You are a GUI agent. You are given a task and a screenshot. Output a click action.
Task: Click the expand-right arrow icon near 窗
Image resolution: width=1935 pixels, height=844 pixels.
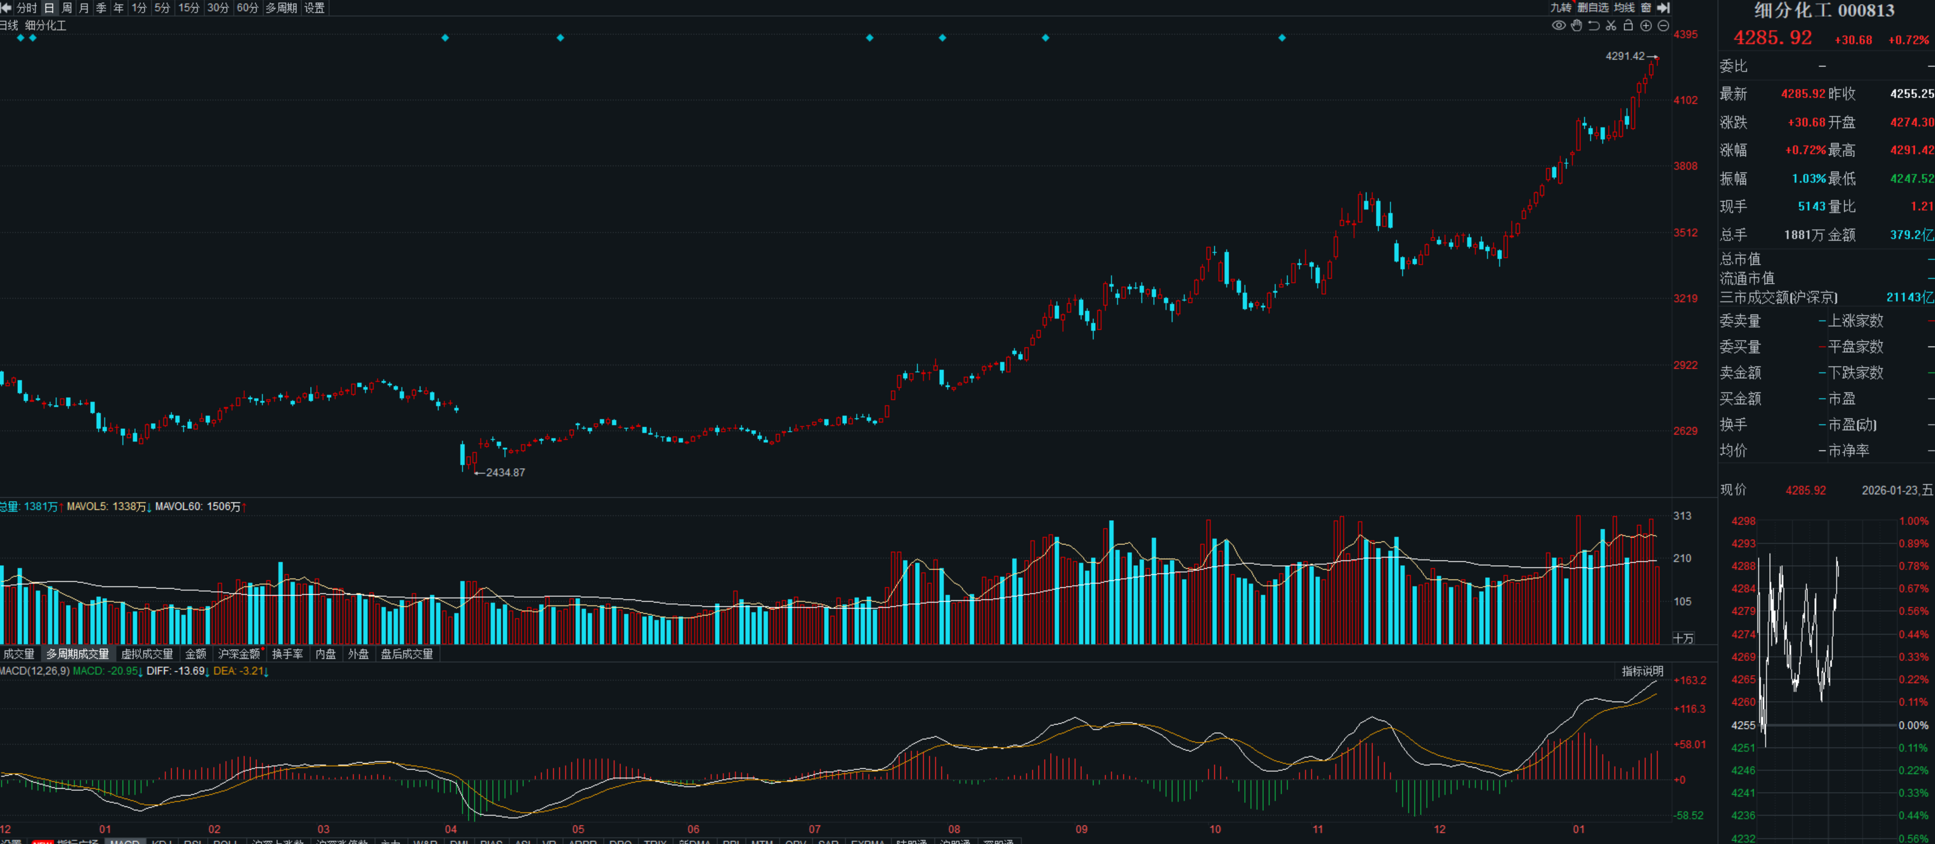click(x=1664, y=8)
